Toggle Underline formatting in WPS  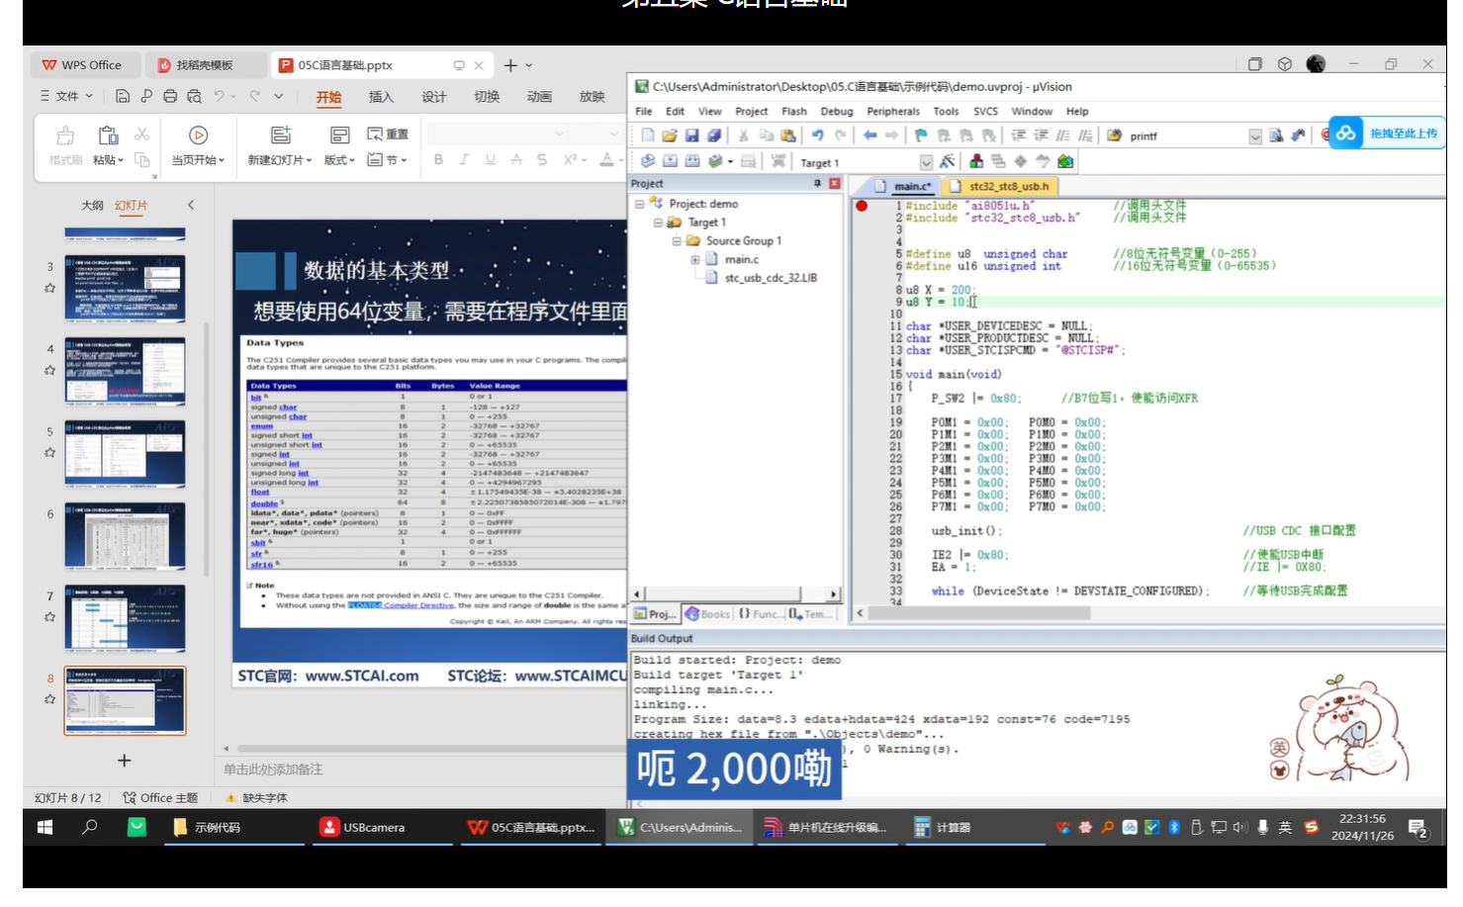coord(490,159)
